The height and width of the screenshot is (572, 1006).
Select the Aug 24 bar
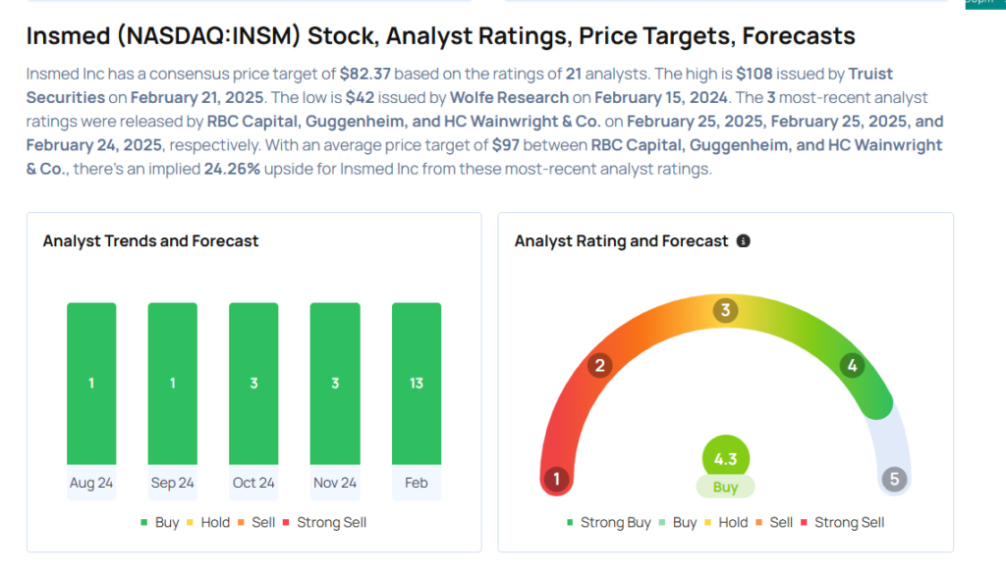pyautogui.click(x=91, y=383)
